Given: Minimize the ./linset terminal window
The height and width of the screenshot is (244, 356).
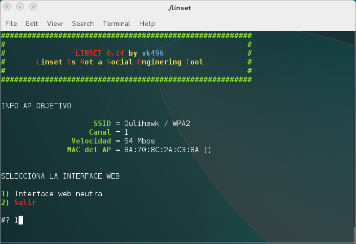Looking at the screenshot, I should (x=20, y=6).
